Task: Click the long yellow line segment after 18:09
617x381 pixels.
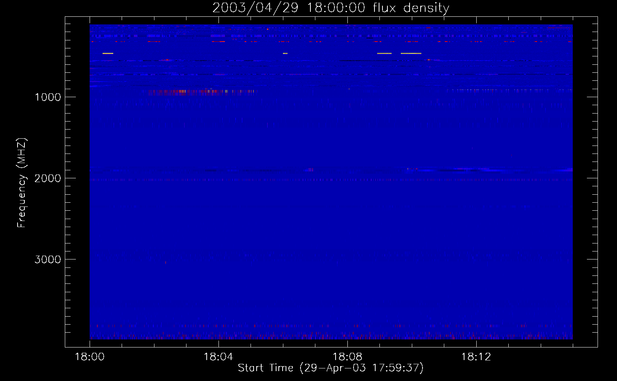Action: pyautogui.click(x=411, y=53)
